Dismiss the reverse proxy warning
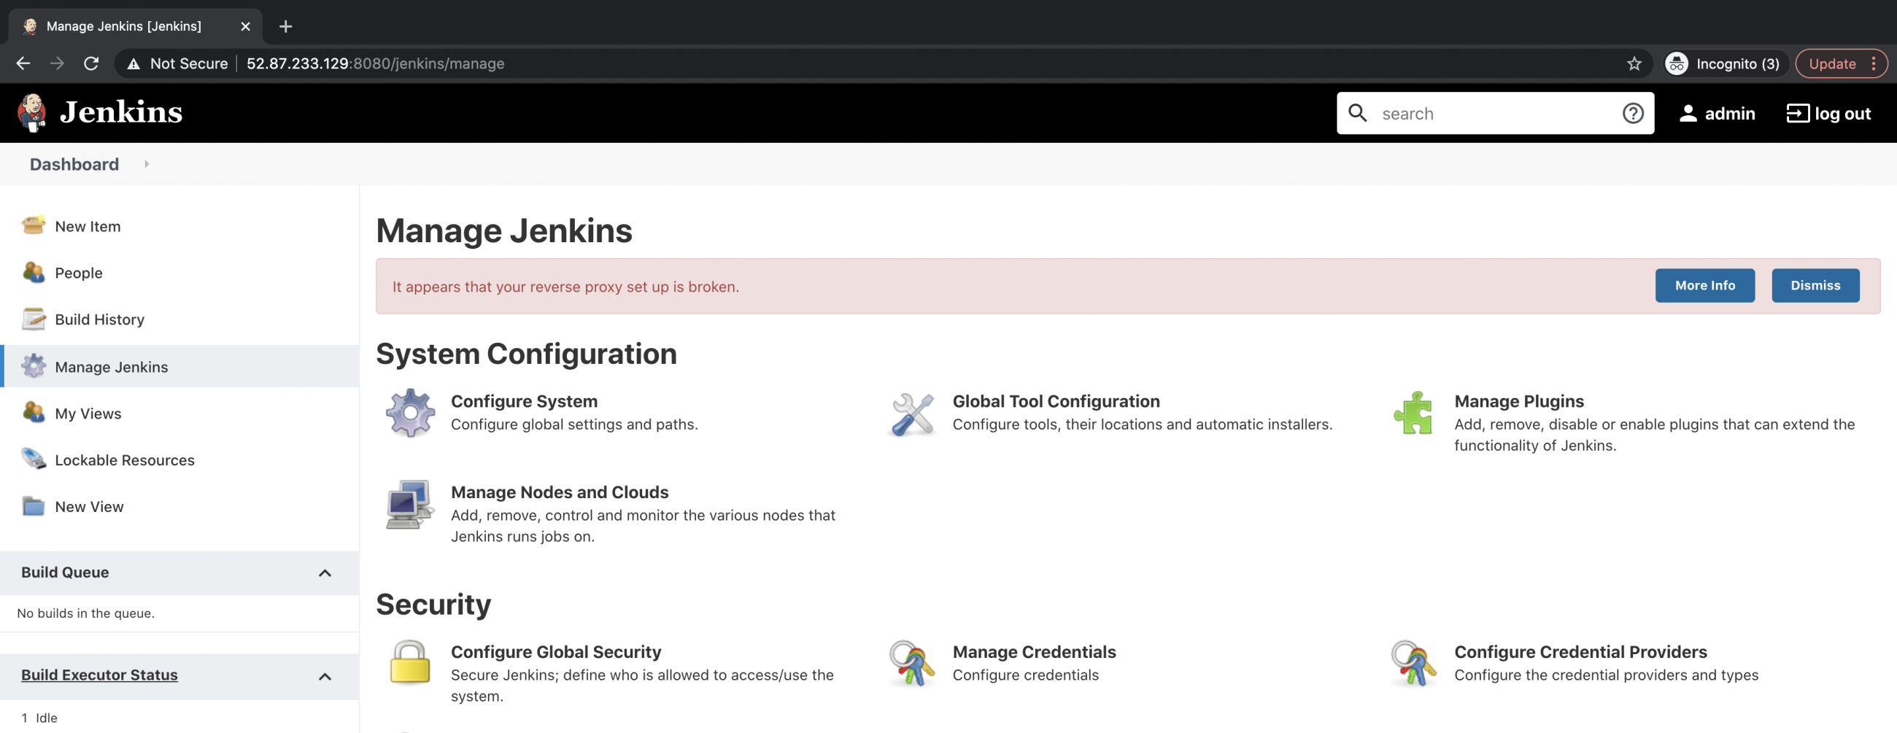Viewport: 1897px width, 733px height. 1815,284
